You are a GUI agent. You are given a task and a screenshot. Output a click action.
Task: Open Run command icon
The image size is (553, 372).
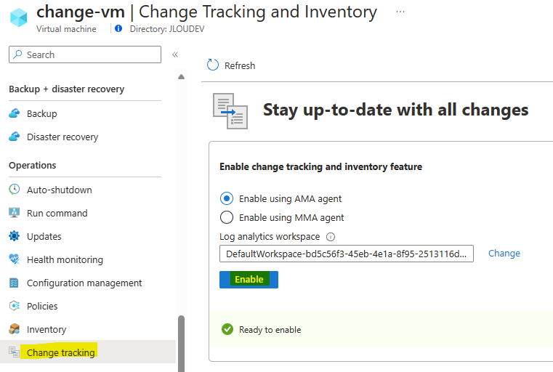(x=14, y=213)
